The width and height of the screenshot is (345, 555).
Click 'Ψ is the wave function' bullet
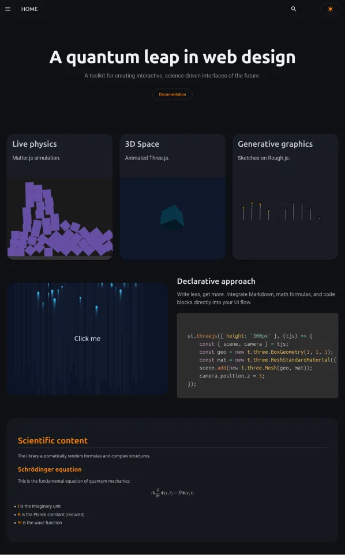click(40, 523)
